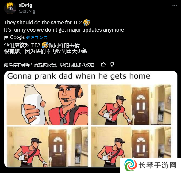
Task: Click the three-dot more options icon
Action: click(175, 5)
